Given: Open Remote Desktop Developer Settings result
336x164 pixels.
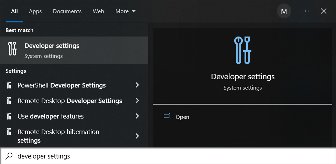Looking at the screenshot, I should 74,101.
